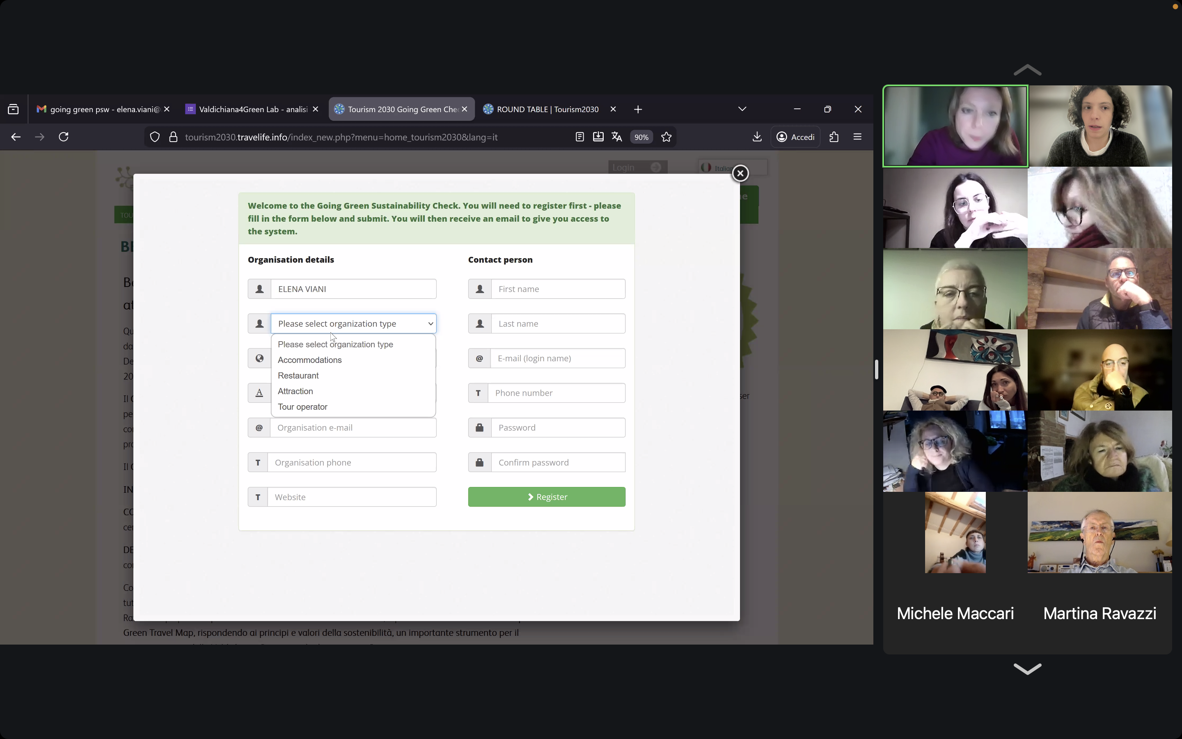The width and height of the screenshot is (1182, 739).
Task: Click the First name input field
Action: (558, 289)
